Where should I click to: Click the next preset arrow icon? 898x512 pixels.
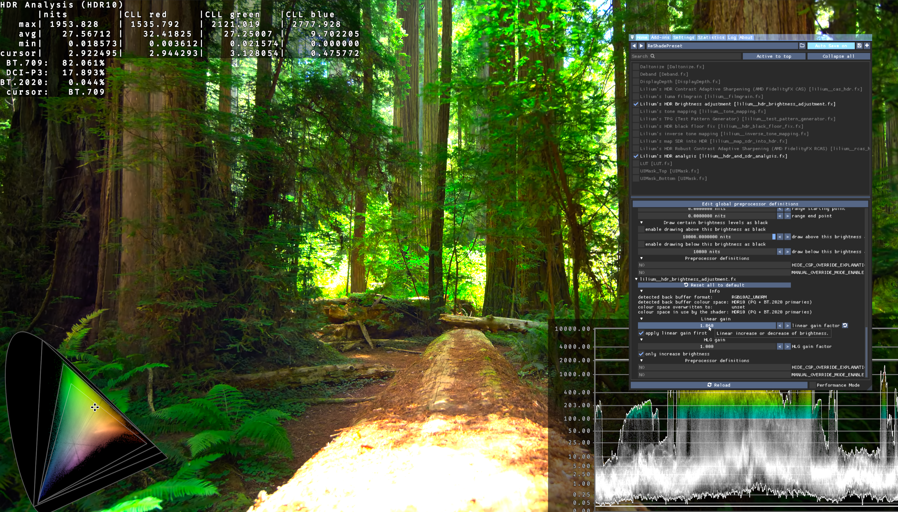[641, 46]
